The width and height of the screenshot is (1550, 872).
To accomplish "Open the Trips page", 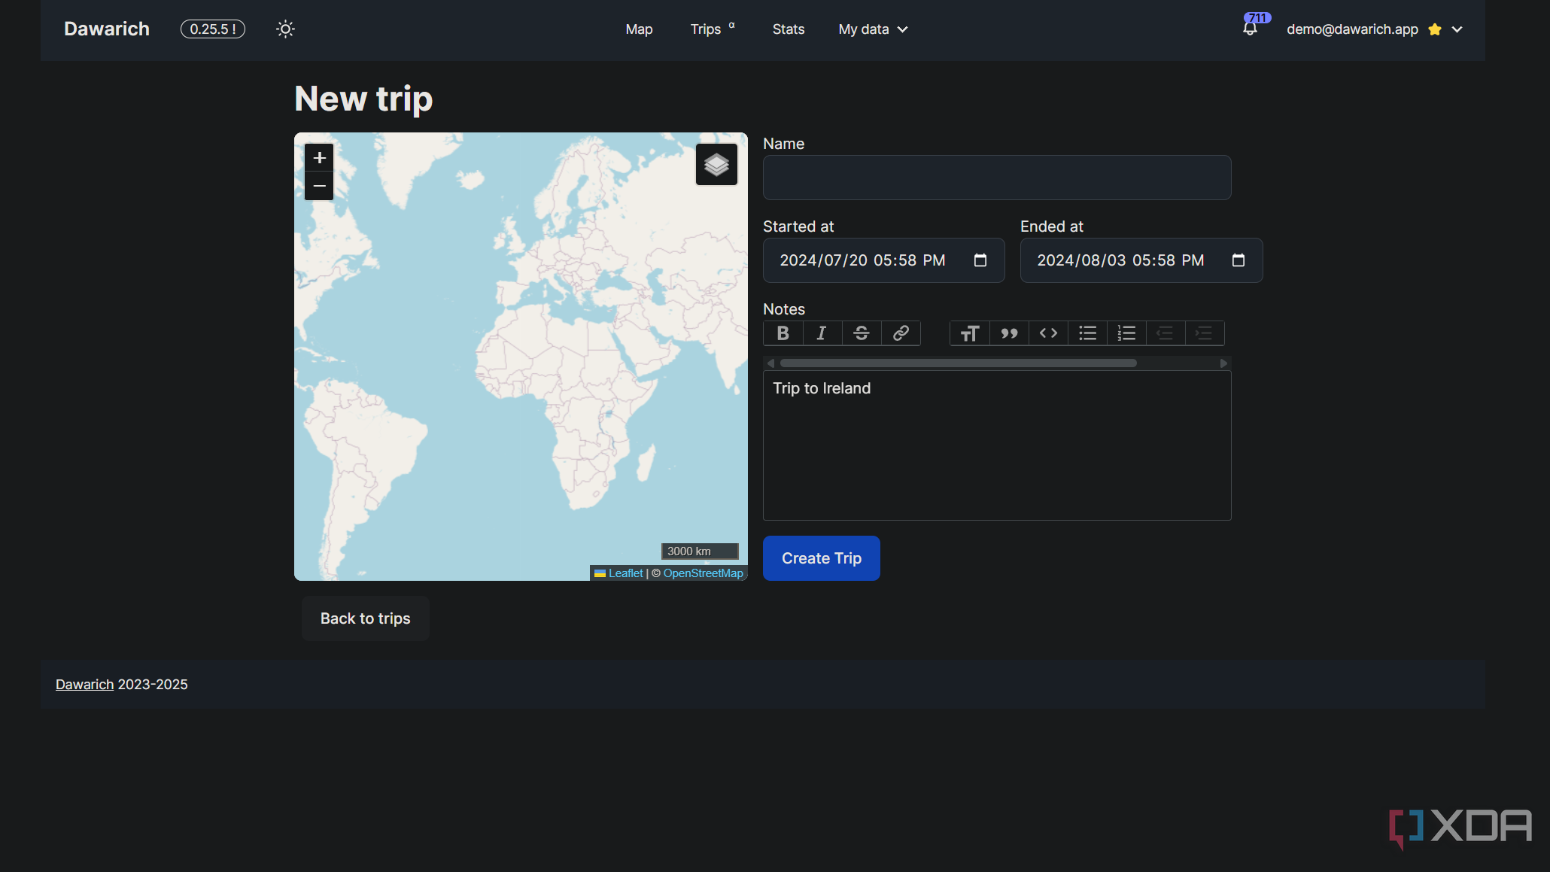I will point(712,29).
